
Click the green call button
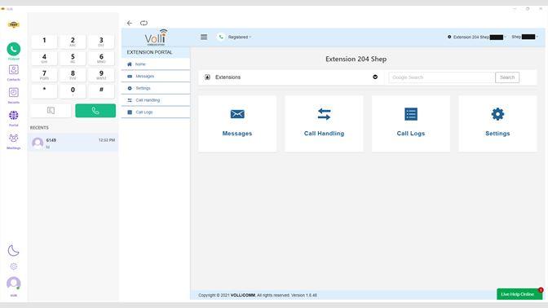point(95,110)
